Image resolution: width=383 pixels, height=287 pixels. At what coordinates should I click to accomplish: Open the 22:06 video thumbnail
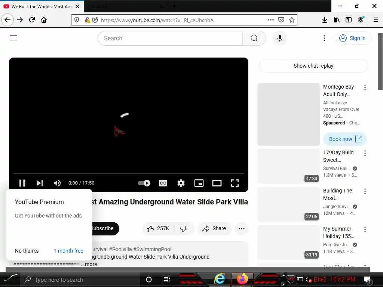[289, 204]
